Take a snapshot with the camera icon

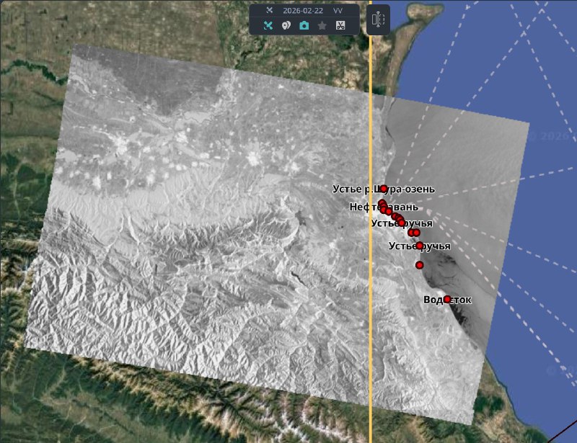[304, 25]
